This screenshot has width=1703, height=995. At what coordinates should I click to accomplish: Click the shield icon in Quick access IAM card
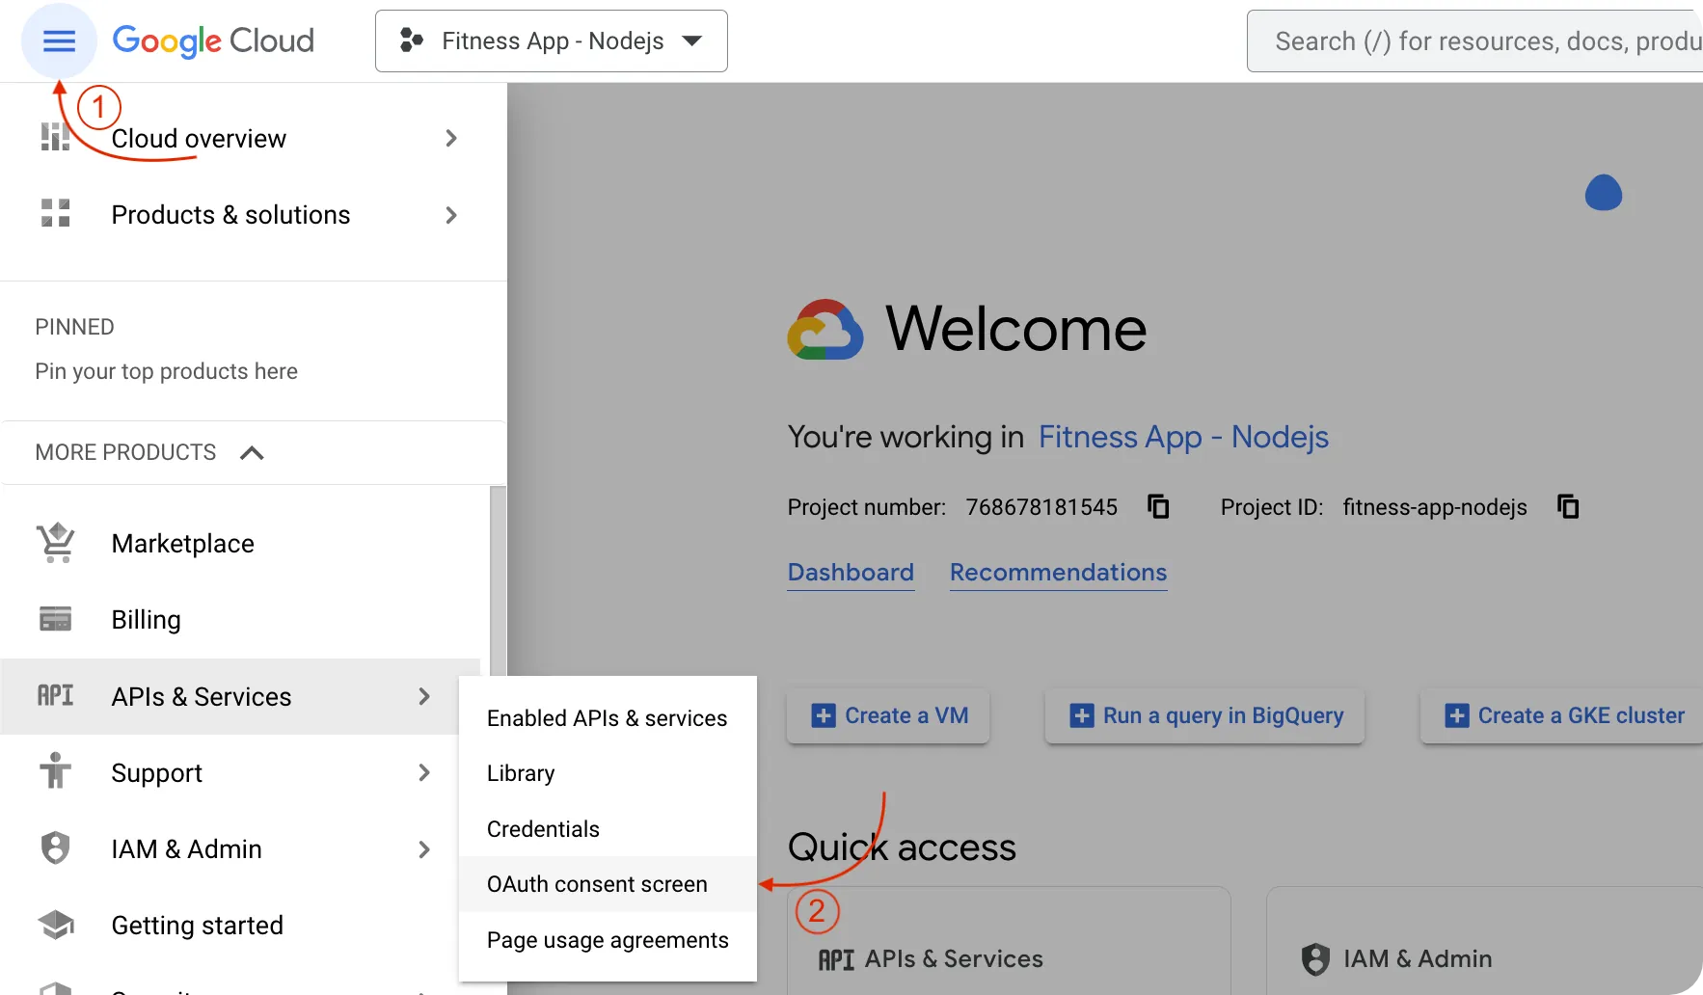click(x=1315, y=959)
